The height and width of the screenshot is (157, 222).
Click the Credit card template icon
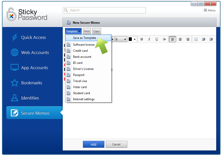pos(69,51)
